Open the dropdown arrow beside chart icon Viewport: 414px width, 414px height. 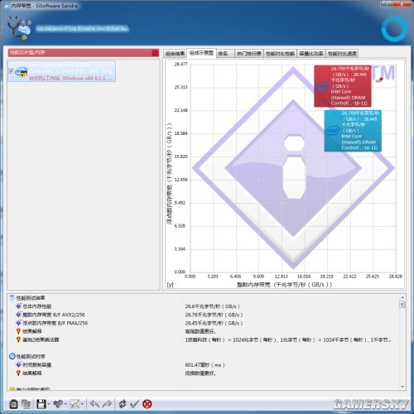pos(82,405)
